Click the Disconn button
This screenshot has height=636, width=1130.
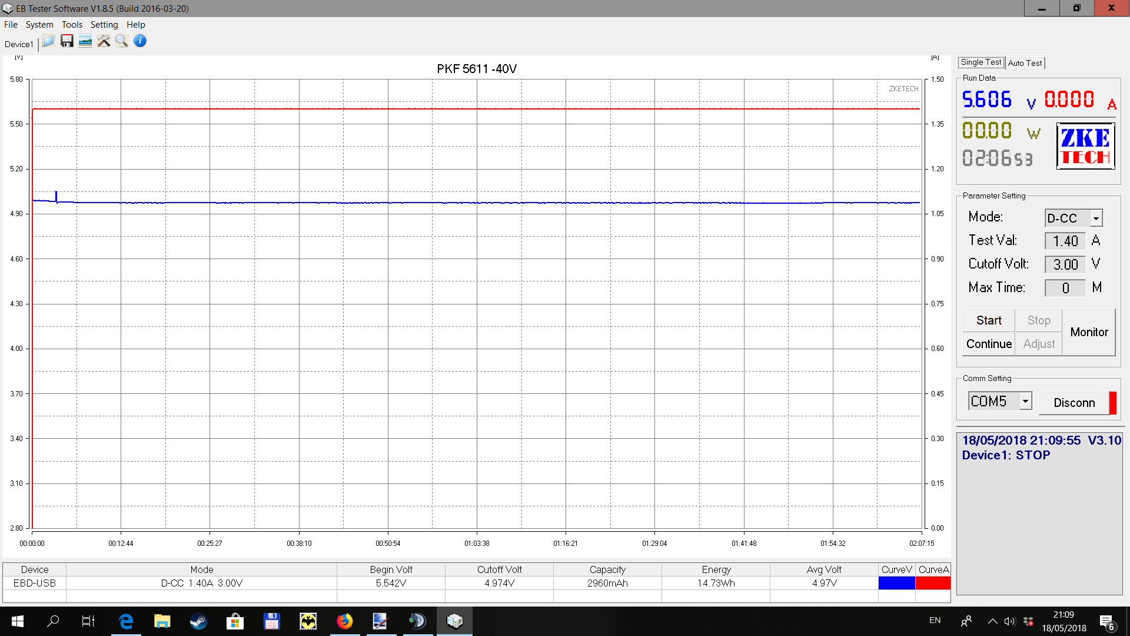(1074, 403)
